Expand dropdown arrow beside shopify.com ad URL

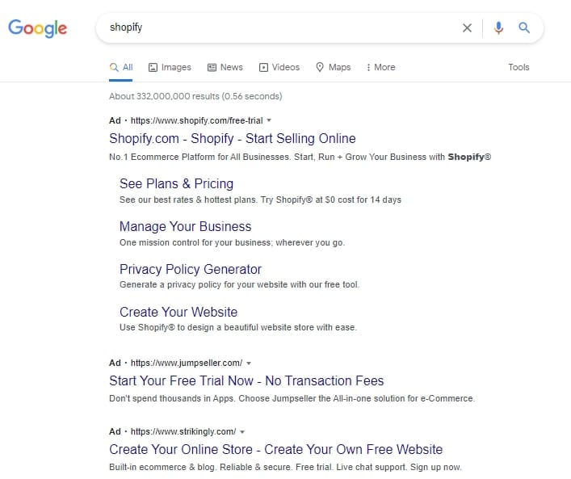point(269,120)
